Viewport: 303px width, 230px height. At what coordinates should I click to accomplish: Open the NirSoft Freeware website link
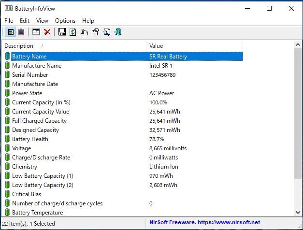click(205, 222)
